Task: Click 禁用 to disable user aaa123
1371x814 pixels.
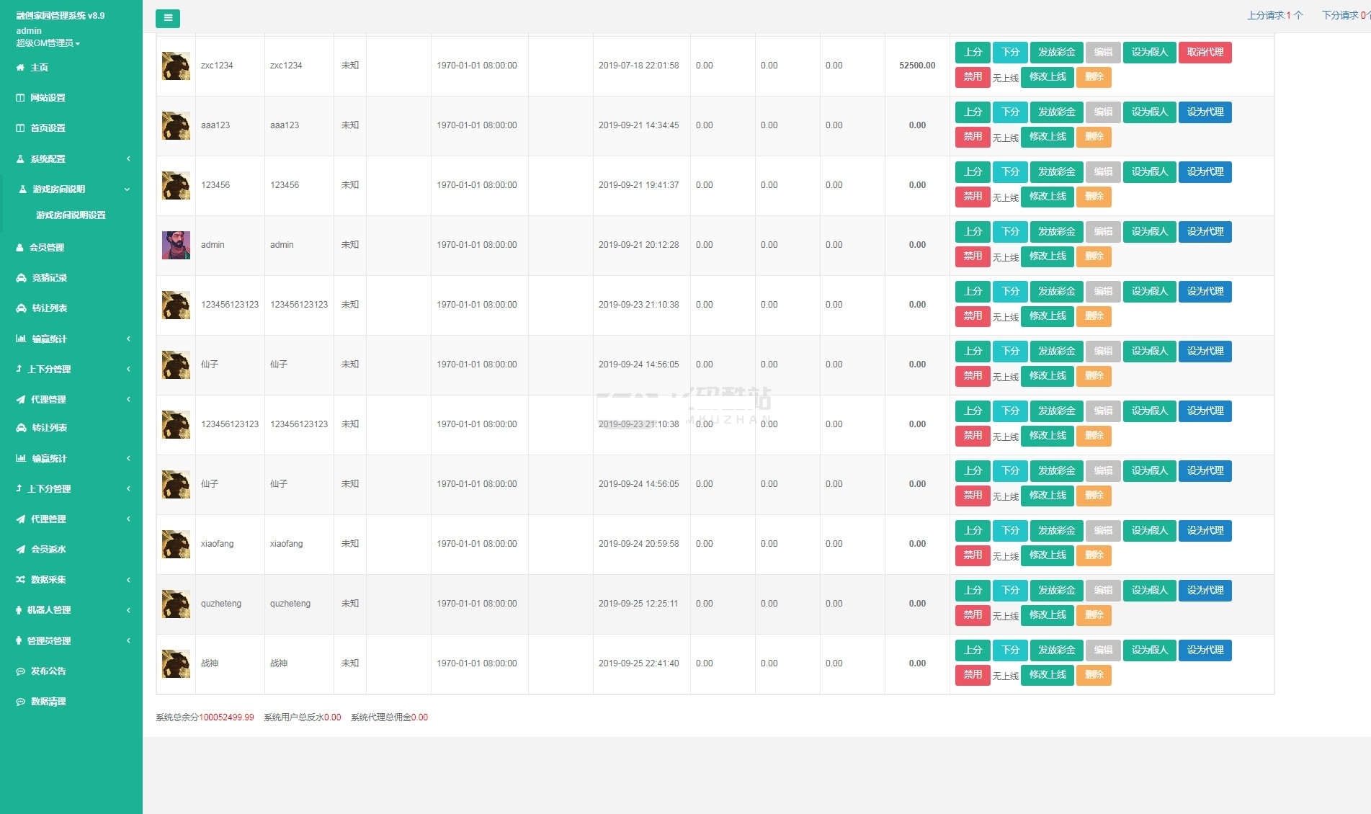Action: tap(973, 137)
